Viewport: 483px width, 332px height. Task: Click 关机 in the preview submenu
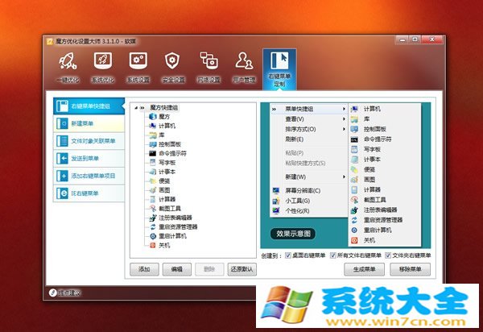pyautogui.click(x=369, y=240)
